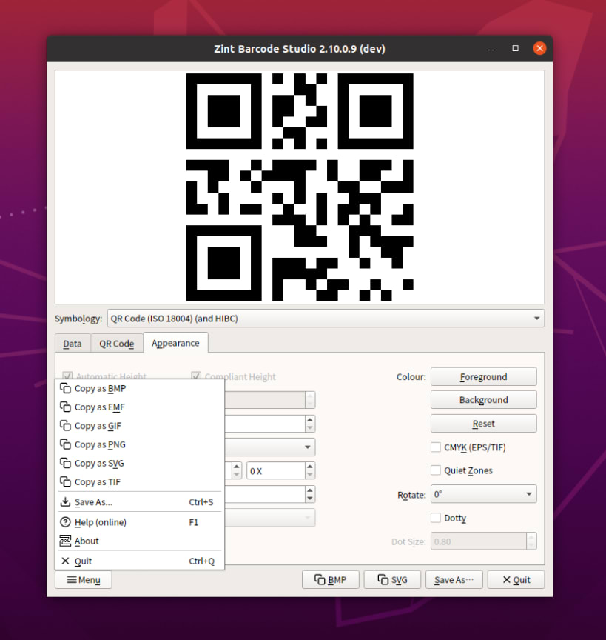Select the Appearance tab
This screenshot has height=640, width=606.
point(176,343)
